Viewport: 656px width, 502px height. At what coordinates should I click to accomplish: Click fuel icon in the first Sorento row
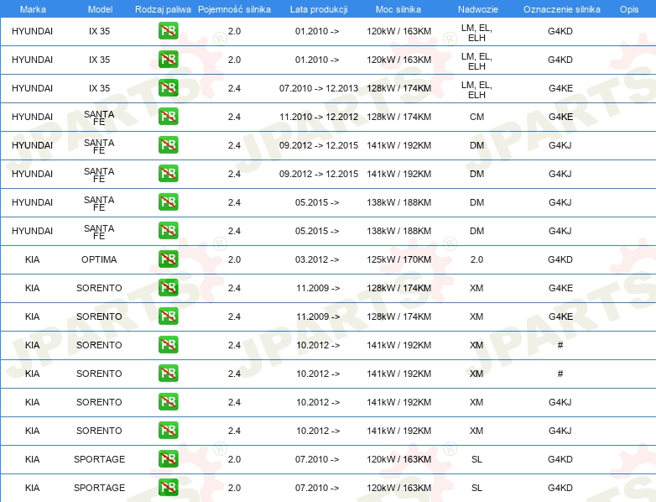(168, 288)
